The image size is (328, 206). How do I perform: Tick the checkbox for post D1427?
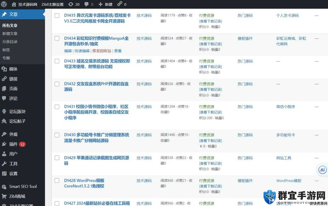tap(57, 203)
